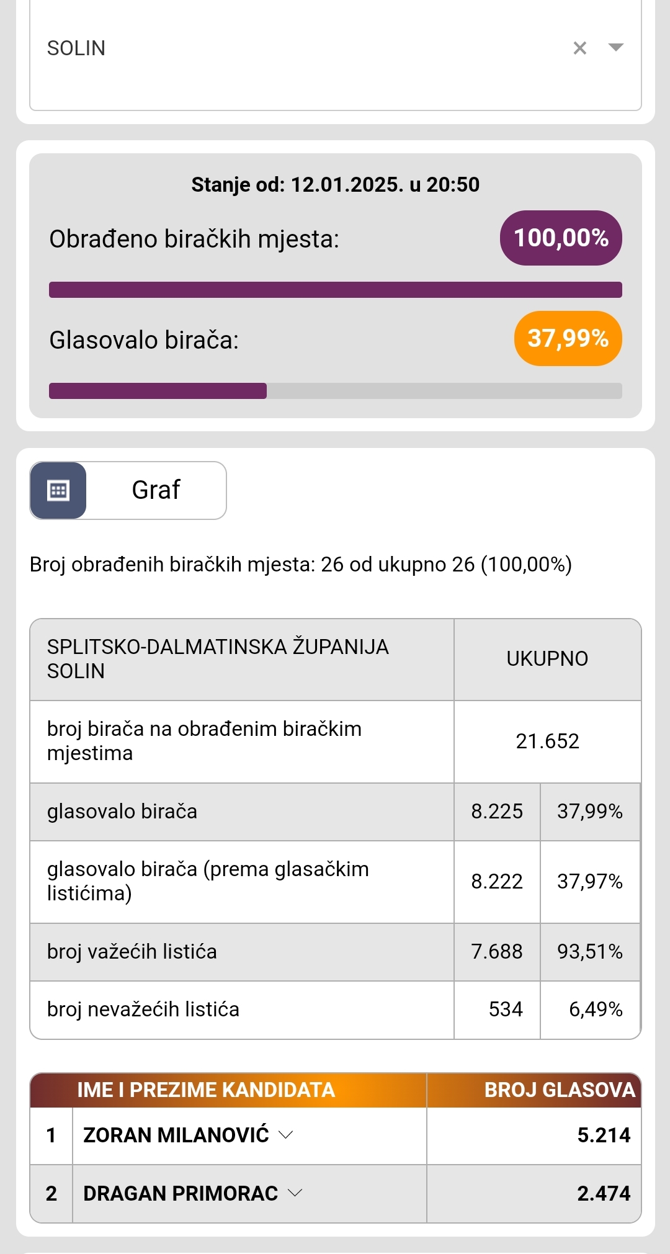Click the purple 100,00% badge
The image size is (670, 1254).
tap(561, 238)
